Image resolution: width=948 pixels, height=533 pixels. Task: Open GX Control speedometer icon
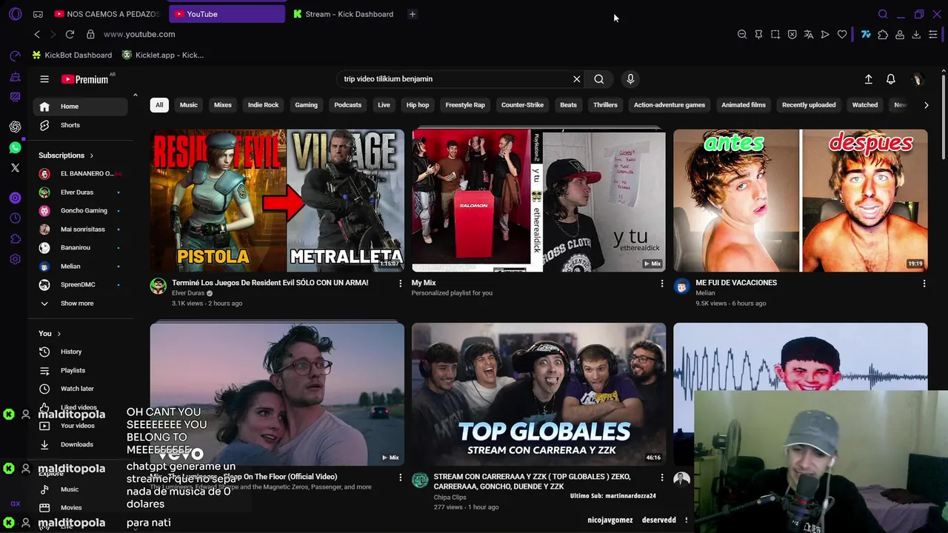point(16,56)
